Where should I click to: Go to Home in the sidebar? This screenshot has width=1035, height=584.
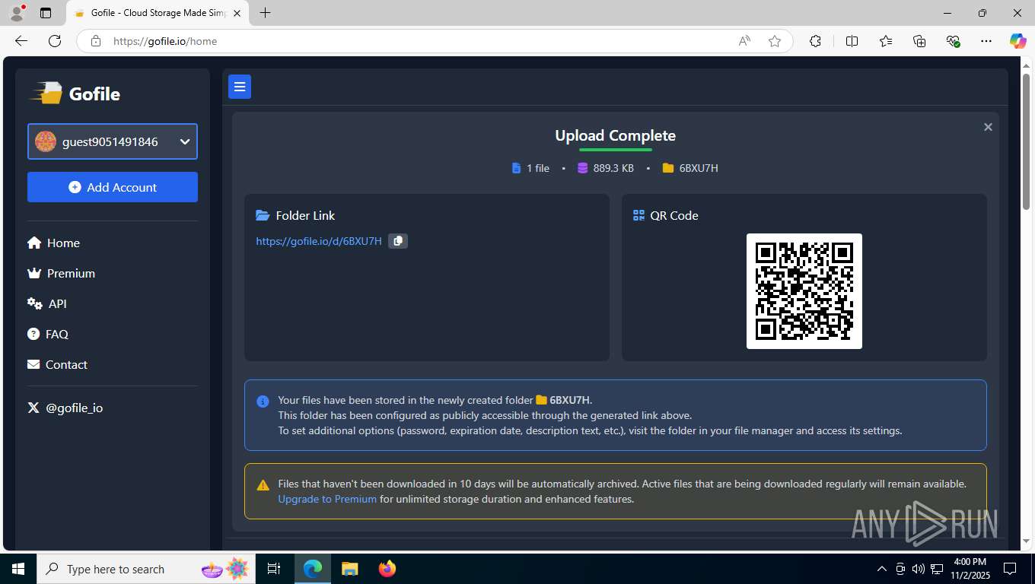[53, 243]
